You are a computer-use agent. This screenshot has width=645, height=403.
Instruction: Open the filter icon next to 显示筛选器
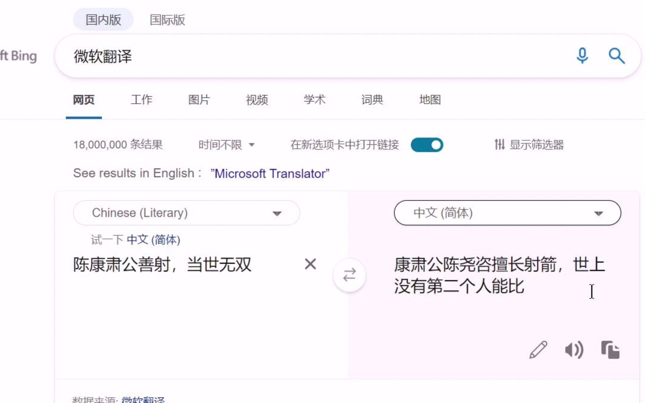point(500,145)
